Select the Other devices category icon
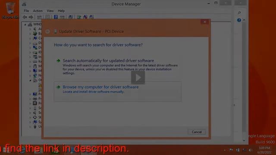Screen dimensions: 276x155 35,80
